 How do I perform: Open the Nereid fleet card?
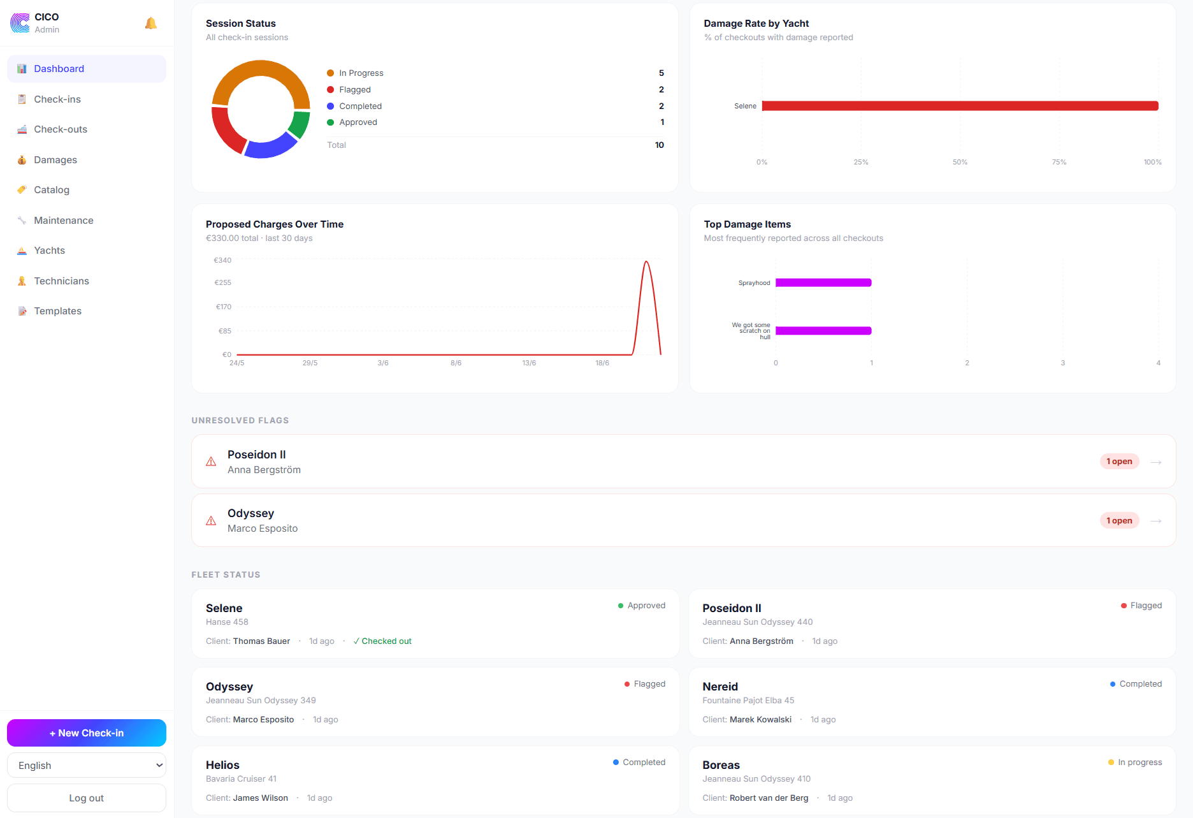tap(932, 702)
